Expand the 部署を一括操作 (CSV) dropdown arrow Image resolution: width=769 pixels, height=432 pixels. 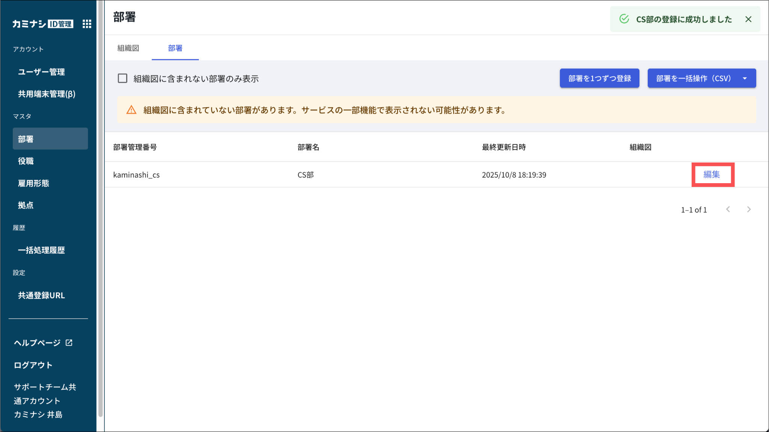pos(745,78)
